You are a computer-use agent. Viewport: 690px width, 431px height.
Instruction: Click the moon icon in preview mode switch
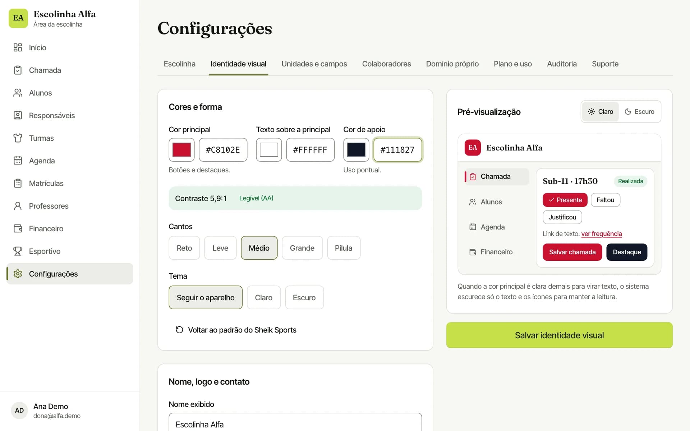(628, 112)
